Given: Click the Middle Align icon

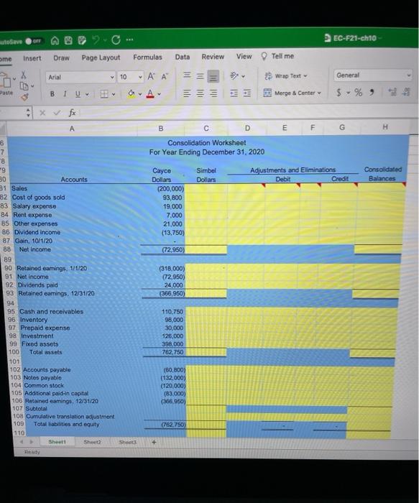Looking at the screenshot, I should coord(200,76).
